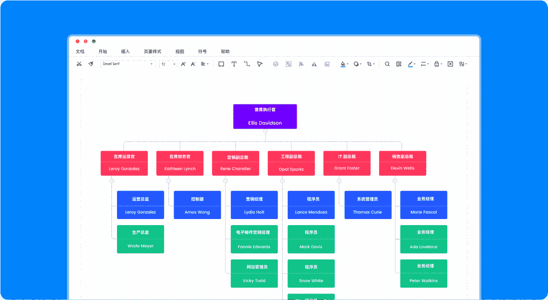This screenshot has height=300, width=548.
Task: Open the lock dropdown
Action: (438, 64)
